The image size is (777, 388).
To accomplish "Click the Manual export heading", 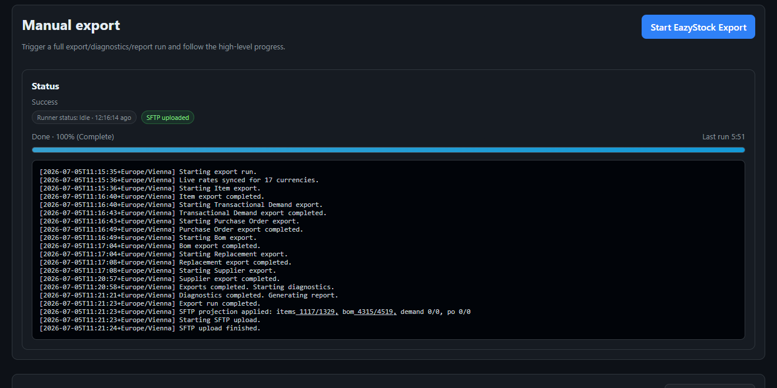I will click(71, 25).
